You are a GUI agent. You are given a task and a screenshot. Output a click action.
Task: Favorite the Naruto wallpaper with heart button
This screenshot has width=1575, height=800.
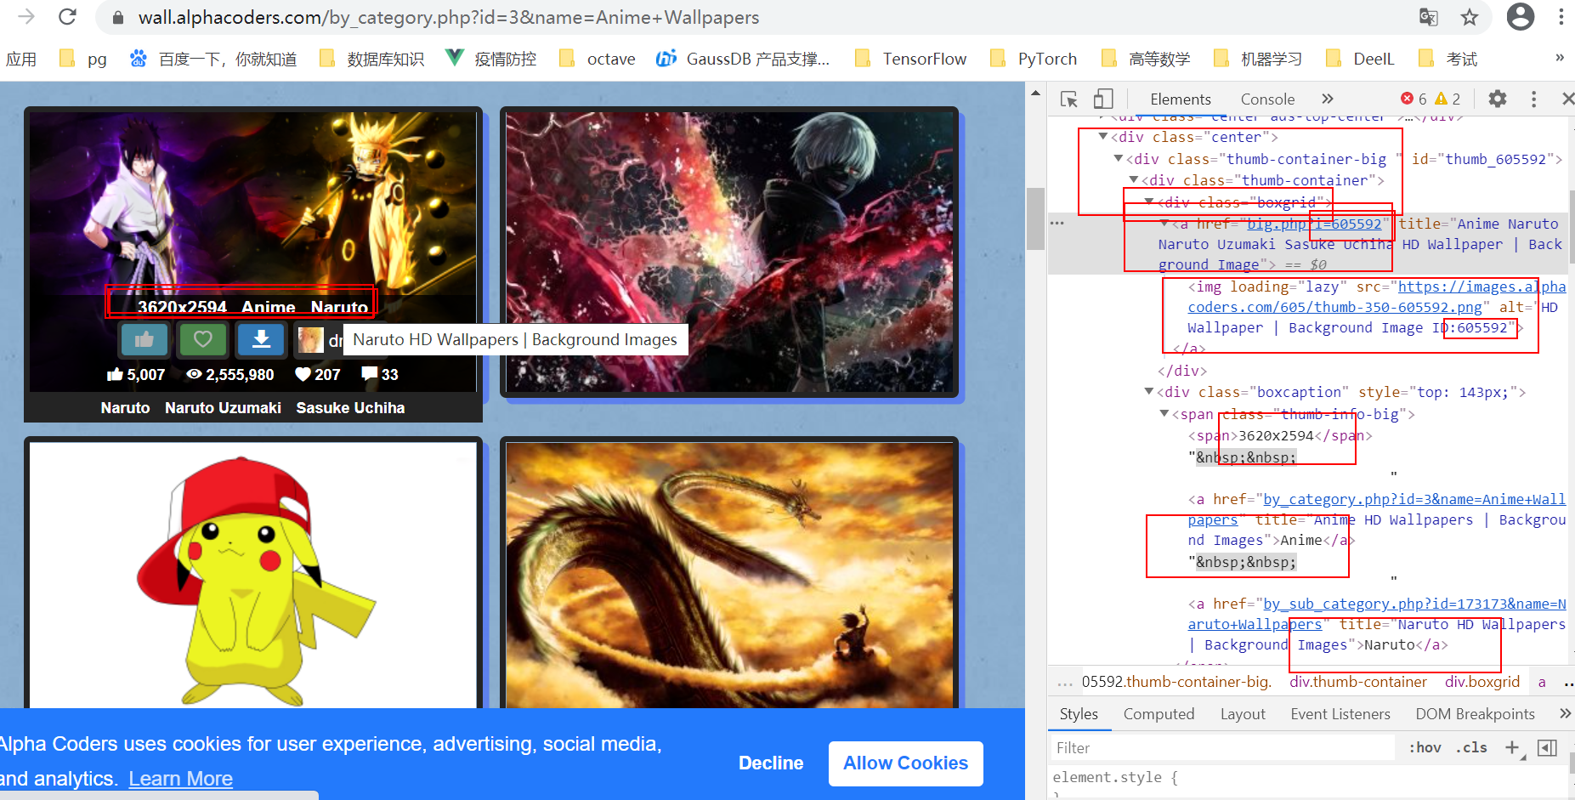pos(202,340)
